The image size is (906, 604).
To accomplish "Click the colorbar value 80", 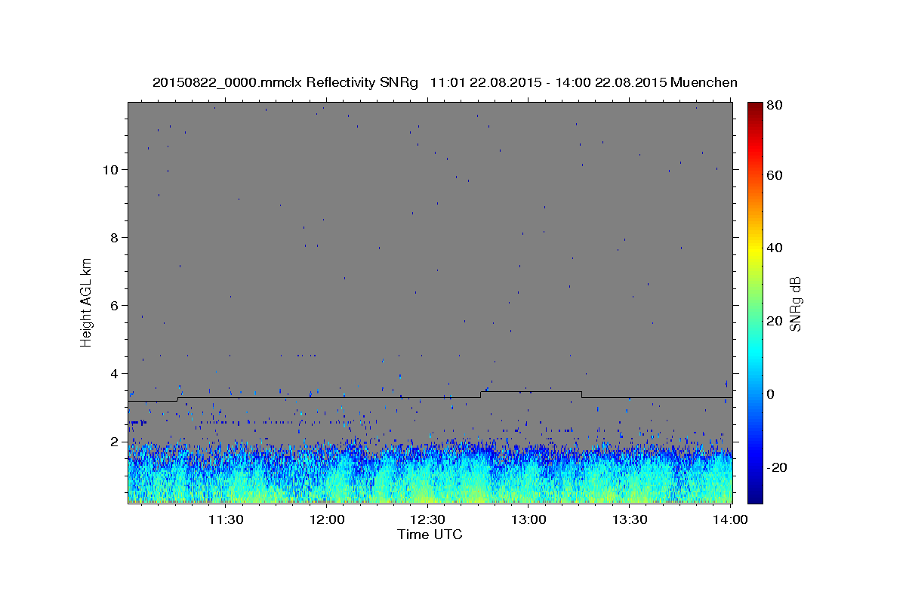I will click(774, 106).
